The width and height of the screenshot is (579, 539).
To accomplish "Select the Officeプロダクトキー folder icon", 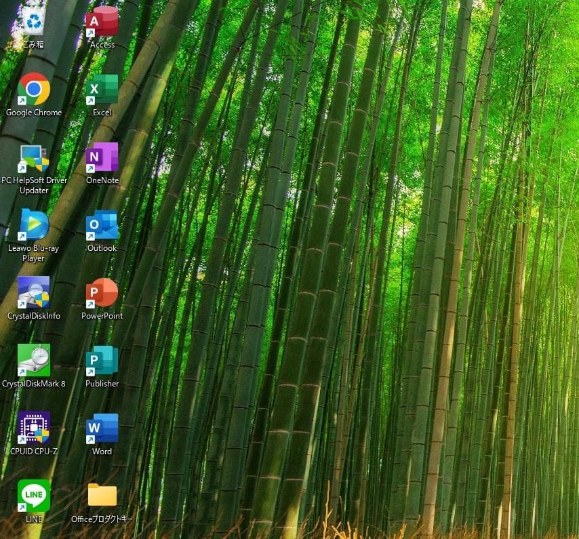I will (x=102, y=496).
